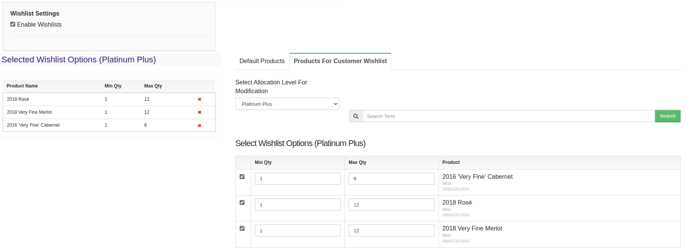
Task: Focus Min Qty field for 2018 Rosé
Action: click(x=298, y=205)
